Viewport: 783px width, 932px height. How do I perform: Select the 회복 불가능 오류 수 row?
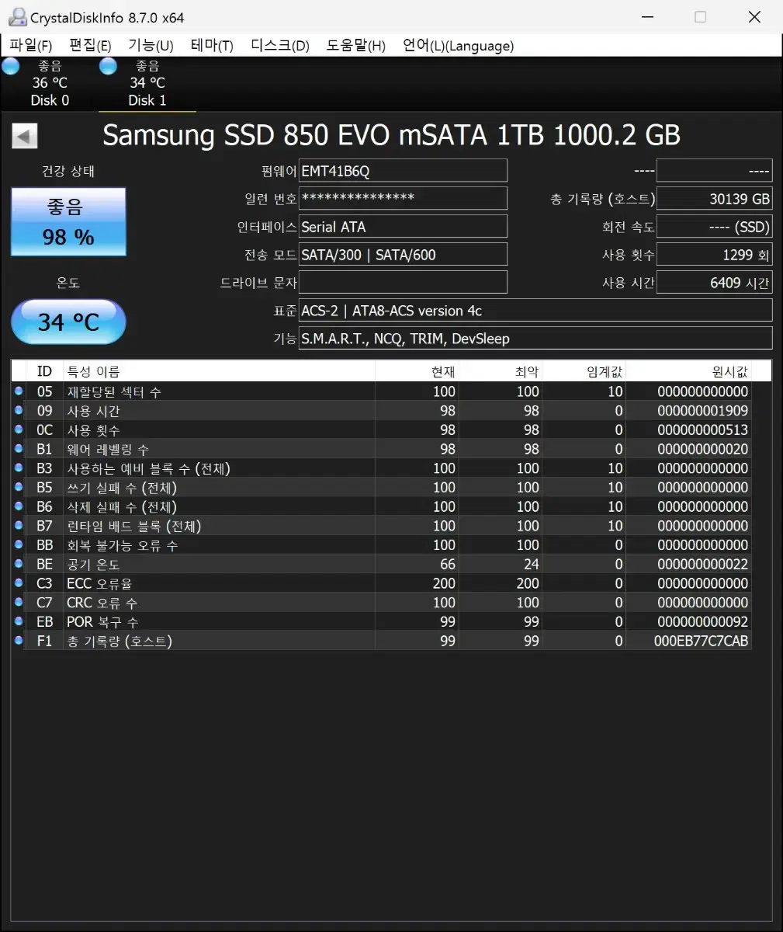pyautogui.click(x=381, y=544)
